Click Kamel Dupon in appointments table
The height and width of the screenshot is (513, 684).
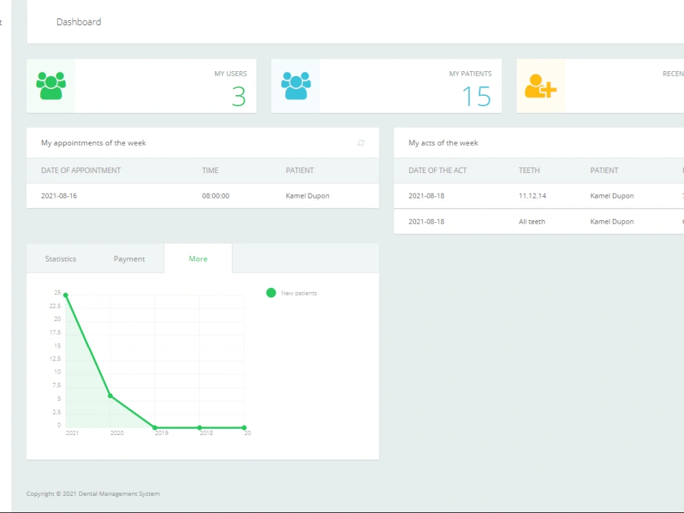pos(308,196)
